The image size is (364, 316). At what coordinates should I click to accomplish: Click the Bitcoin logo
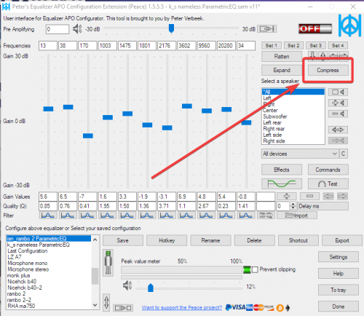tap(280, 308)
